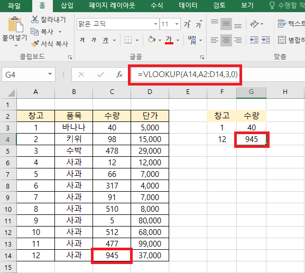The height and width of the screenshot is (273, 305).
Task: Align text to middle of cell
Action: [226, 24]
